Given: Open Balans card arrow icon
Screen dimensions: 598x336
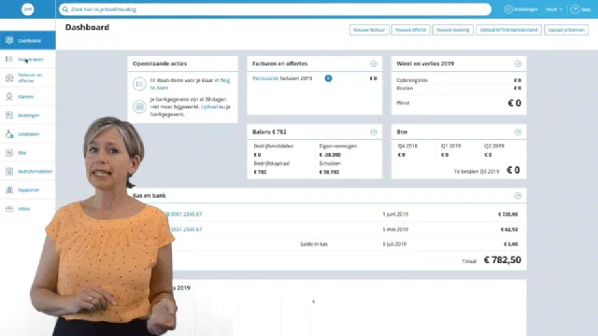Looking at the screenshot, I should pyautogui.click(x=374, y=132).
